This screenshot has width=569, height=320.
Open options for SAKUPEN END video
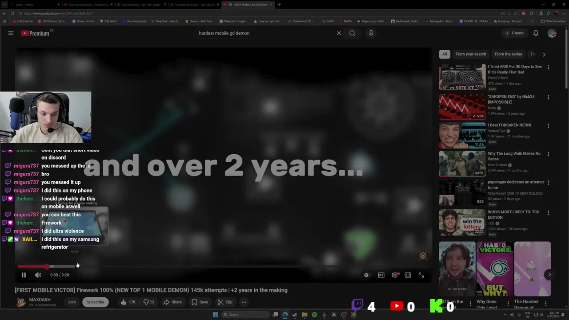[x=548, y=97]
